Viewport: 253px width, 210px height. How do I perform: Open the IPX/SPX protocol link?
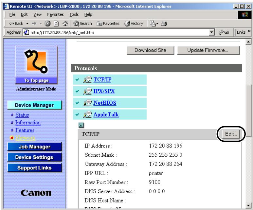[104, 91]
